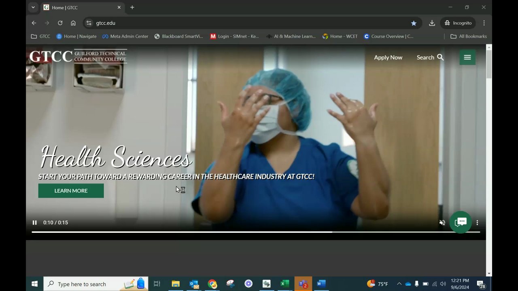
Task: Open the Chrome three-dot menu
Action: click(484, 23)
